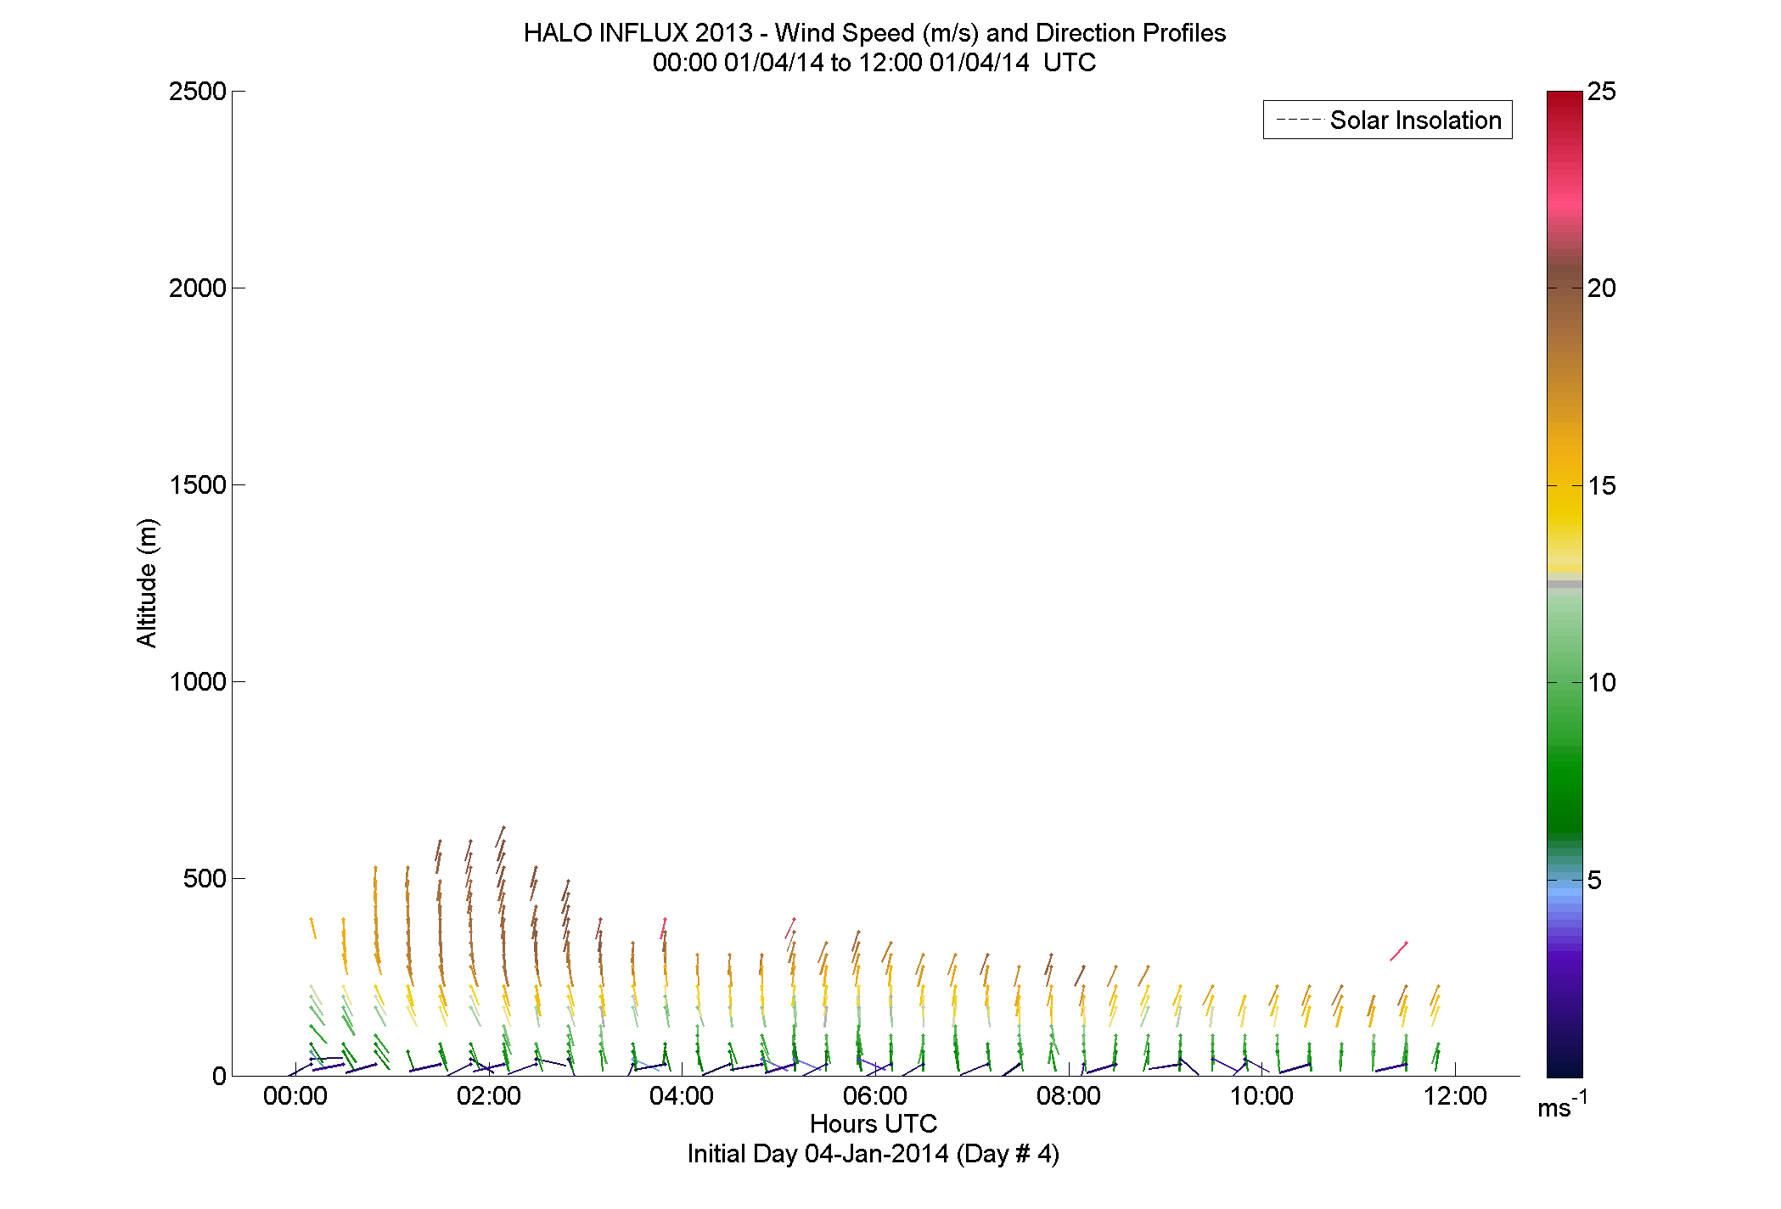This screenshot has height=1209, width=1781.
Task: Click the colorbar label 25
Action: pos(1601,91)
